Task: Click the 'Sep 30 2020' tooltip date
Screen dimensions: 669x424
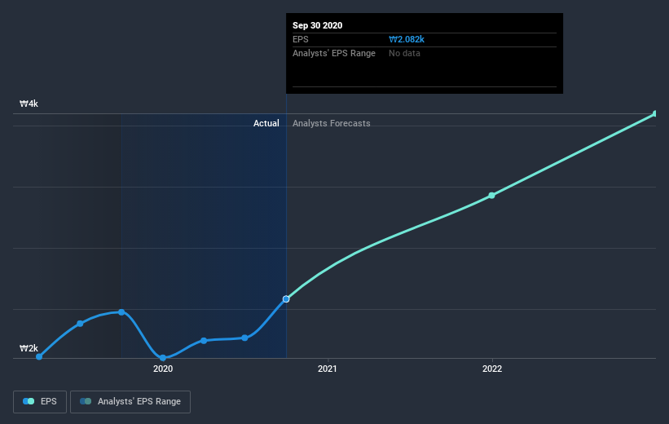Action: tap(318, 25)
